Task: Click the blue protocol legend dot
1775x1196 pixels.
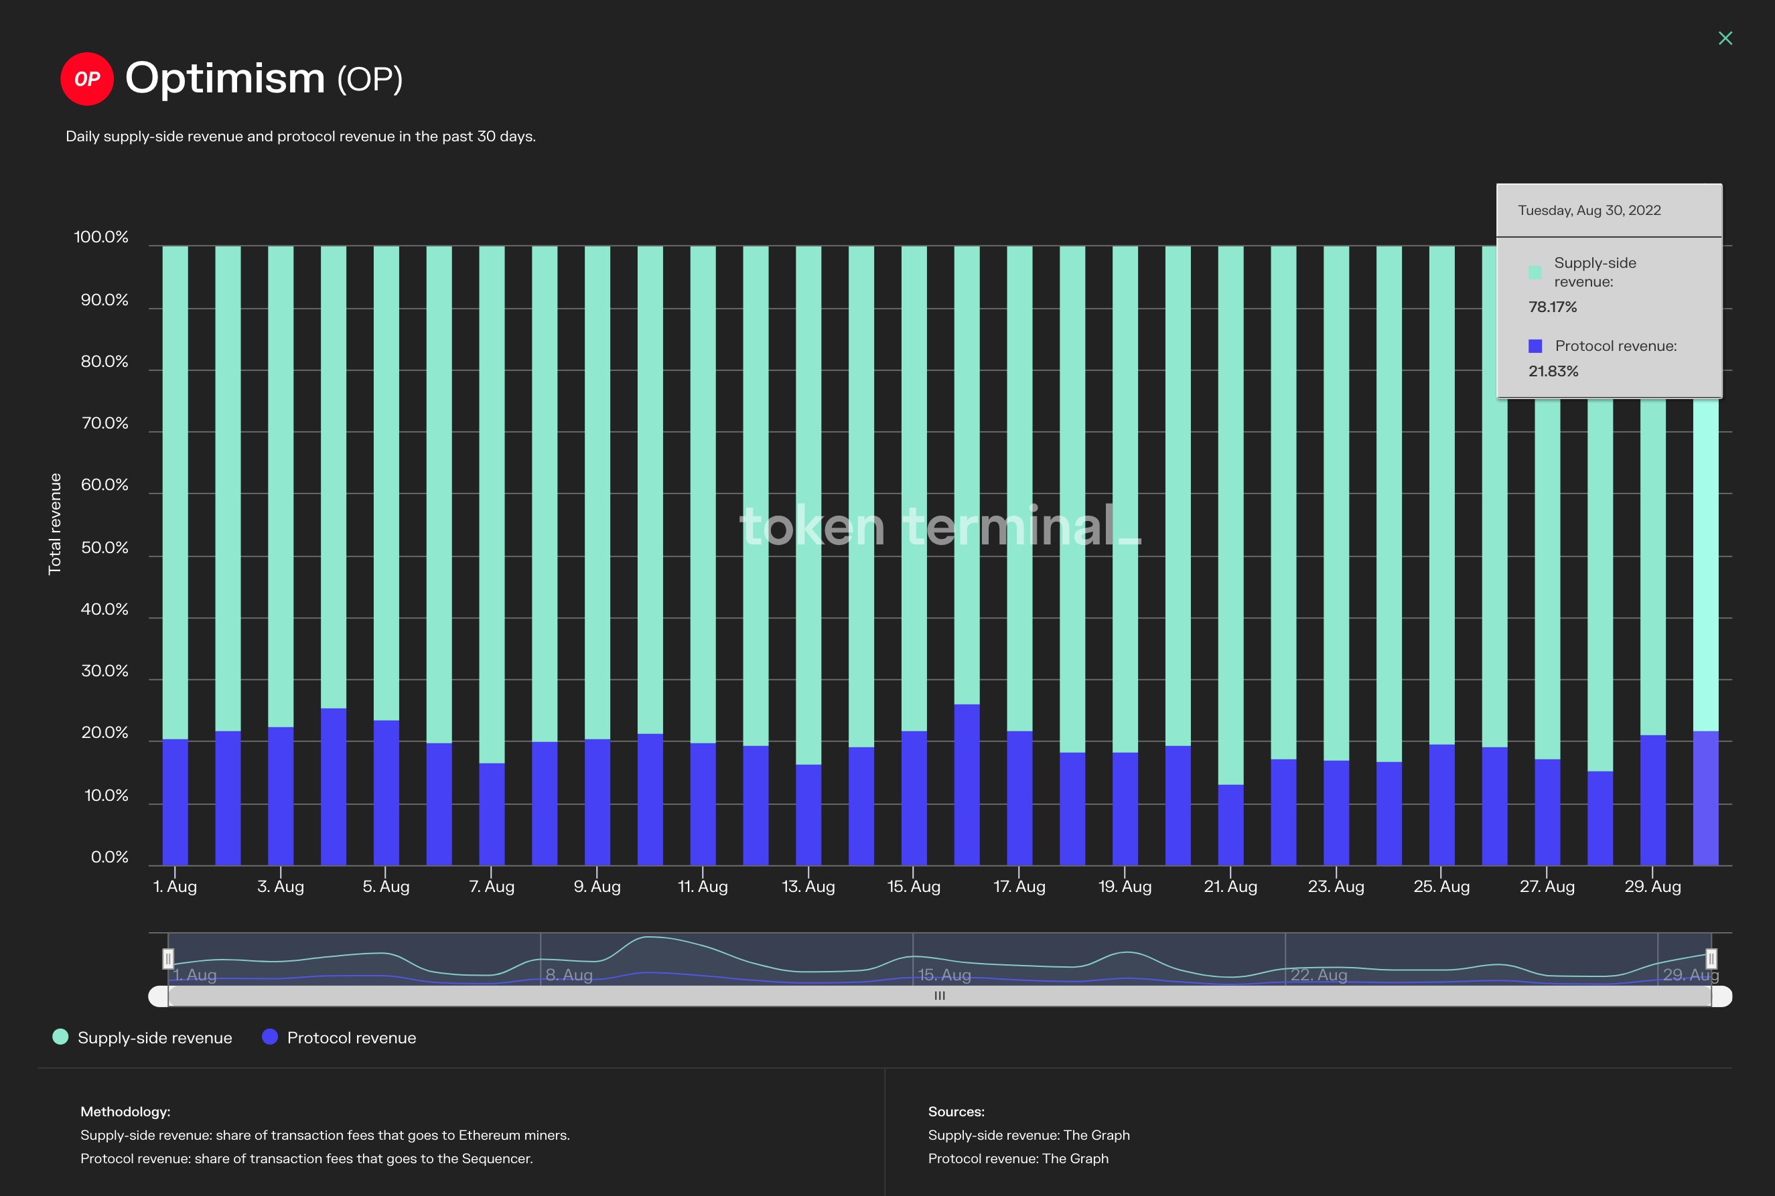Action: (x=270, y=1037)
